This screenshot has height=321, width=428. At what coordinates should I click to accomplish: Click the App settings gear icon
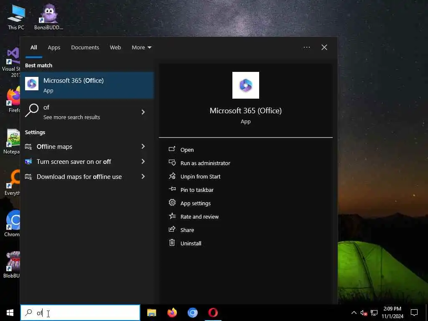[172, 203]
